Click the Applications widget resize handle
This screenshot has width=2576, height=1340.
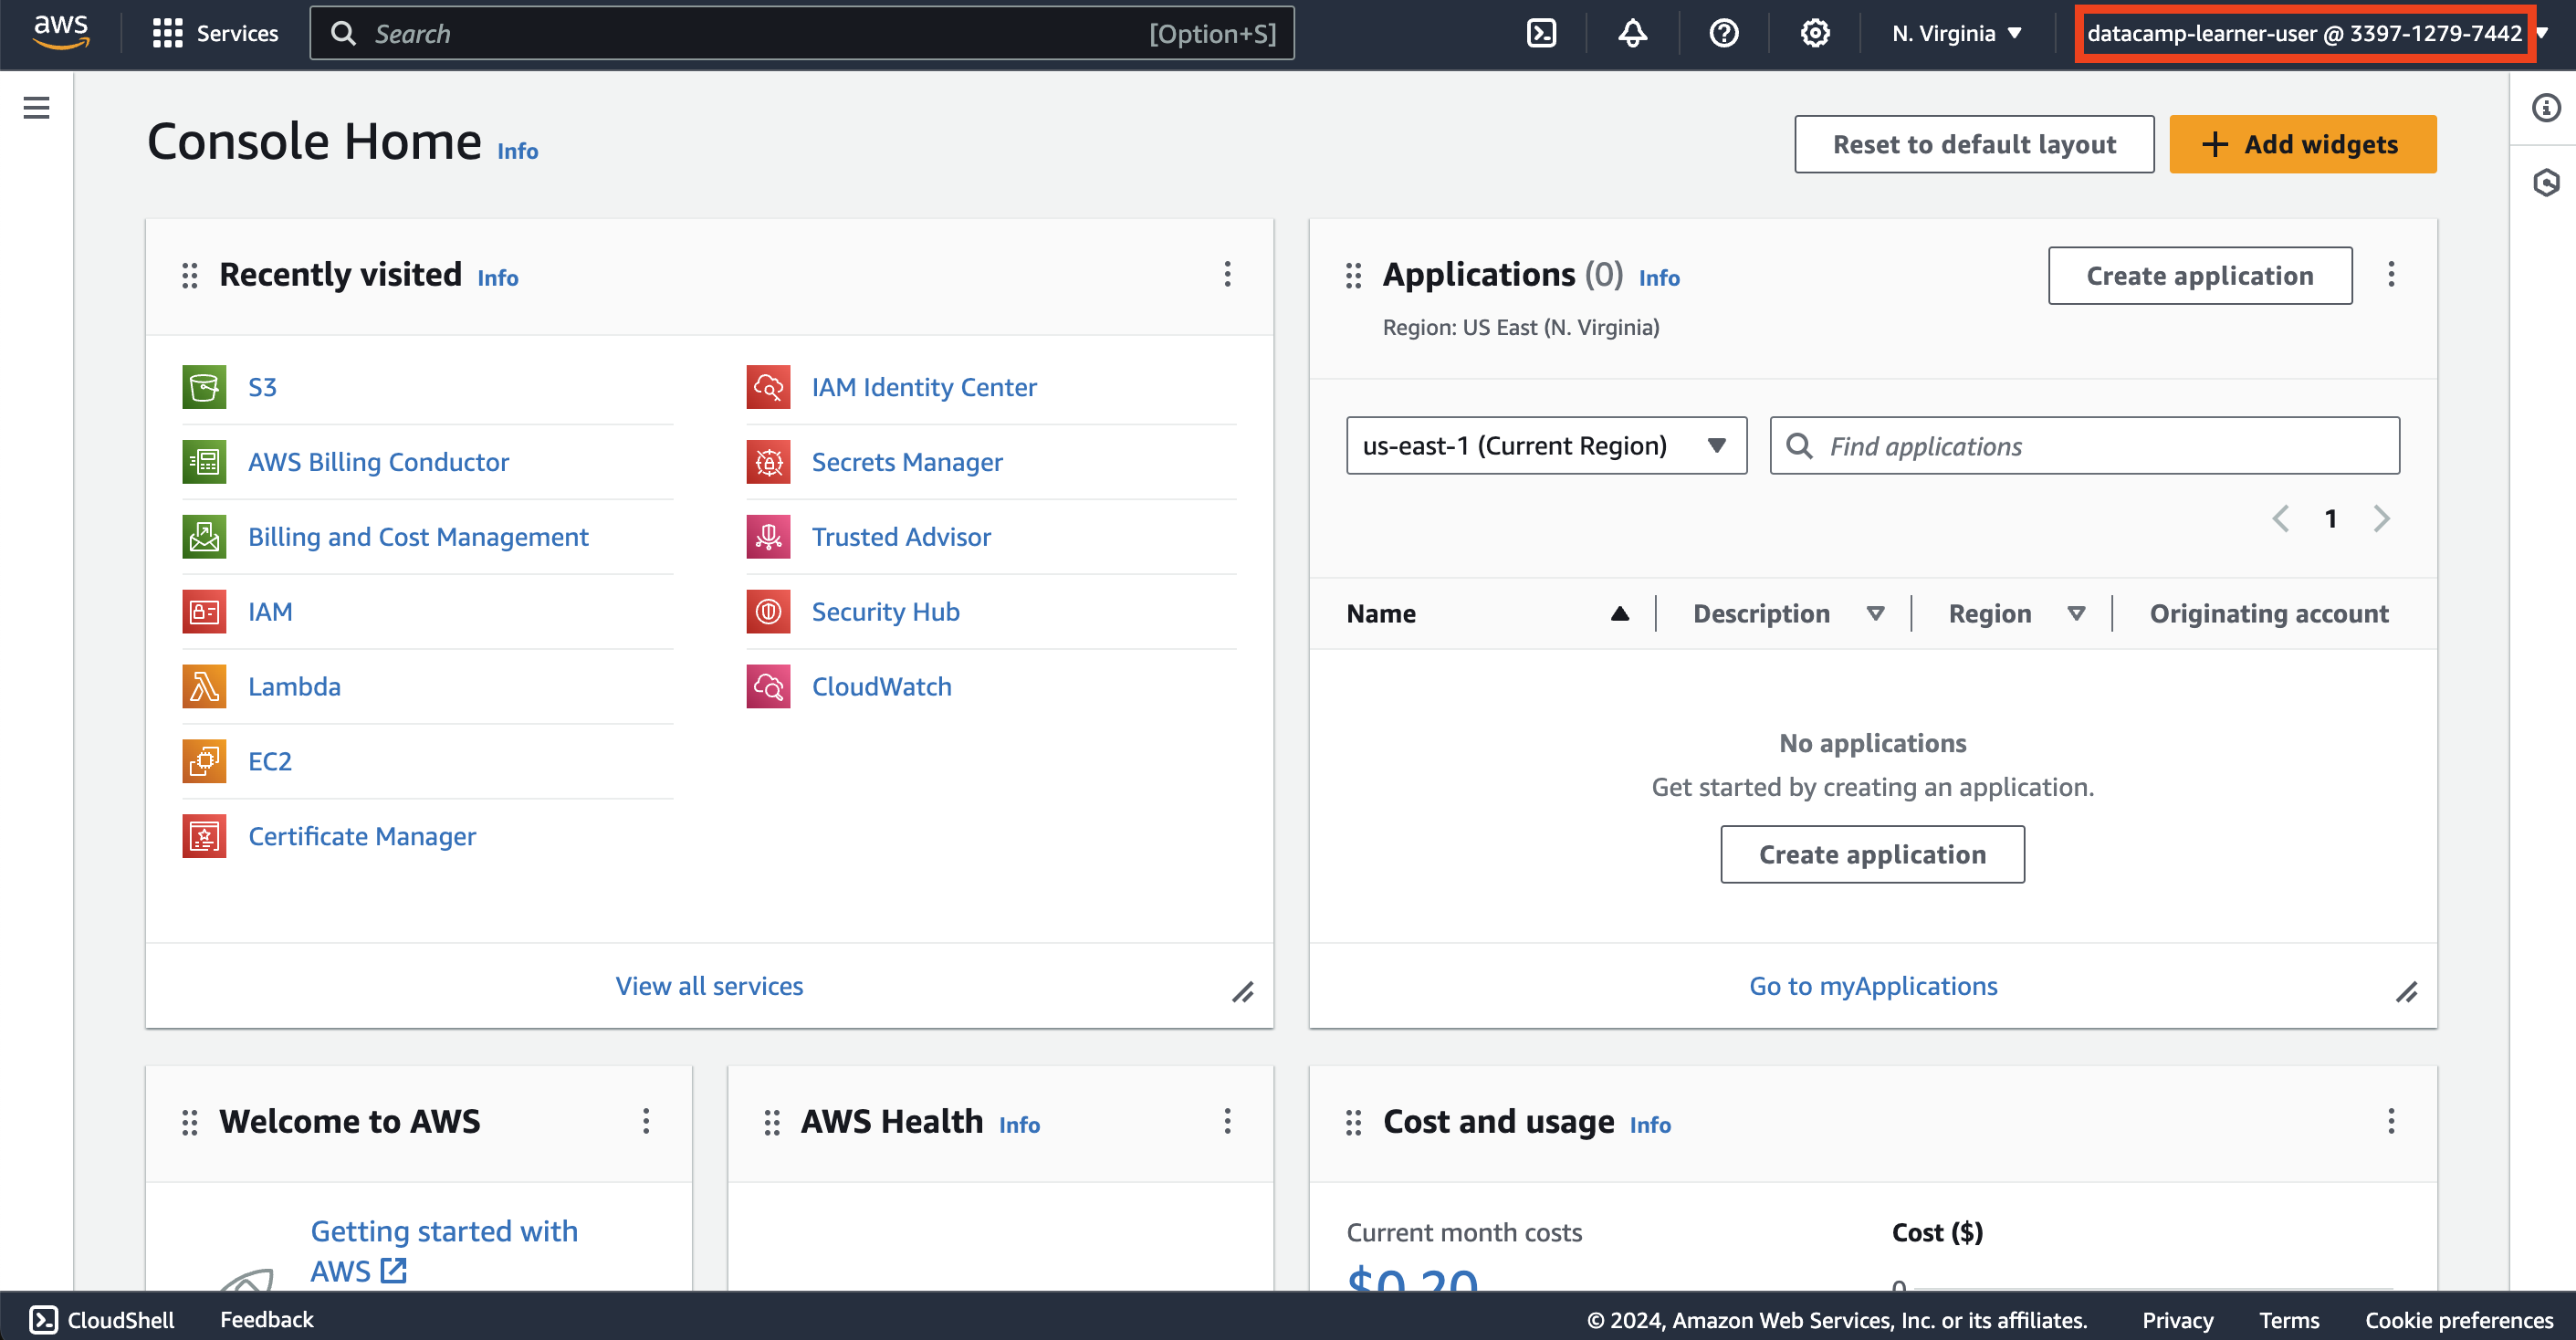(x=2406, y=992)
